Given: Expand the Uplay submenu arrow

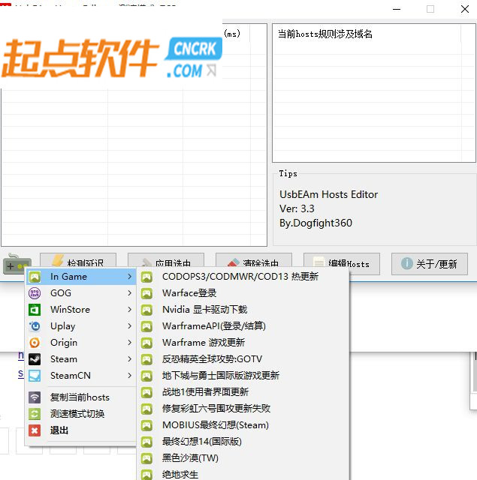Looking at the screenshot, I should (130, 326).
